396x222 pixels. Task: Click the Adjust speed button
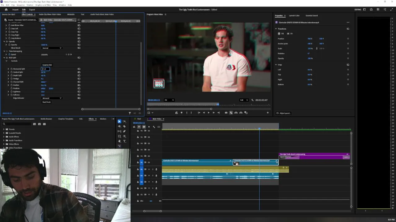coord(283,113)
